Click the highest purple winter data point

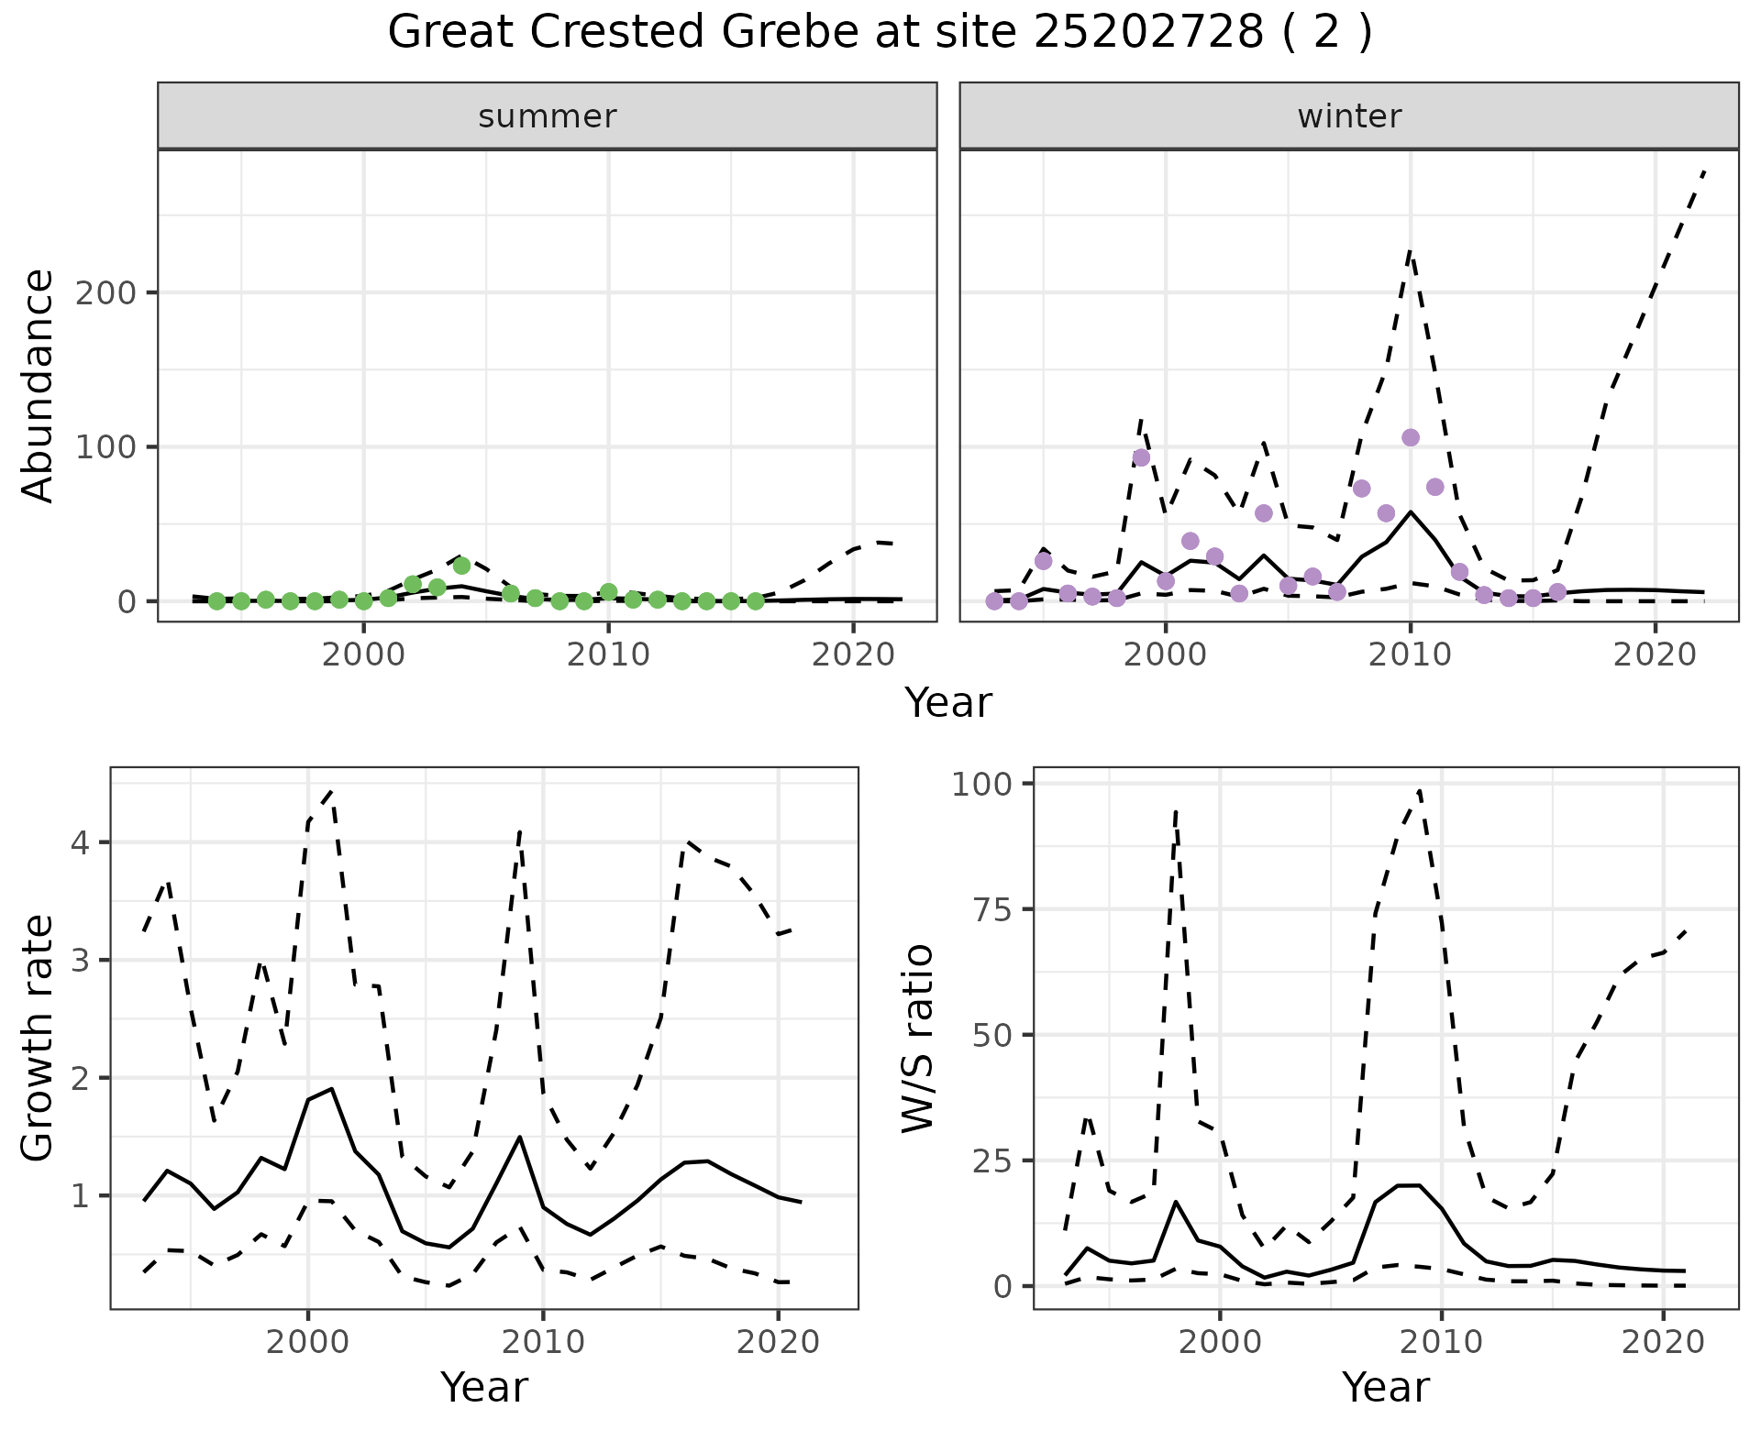tap(1411, 438)
